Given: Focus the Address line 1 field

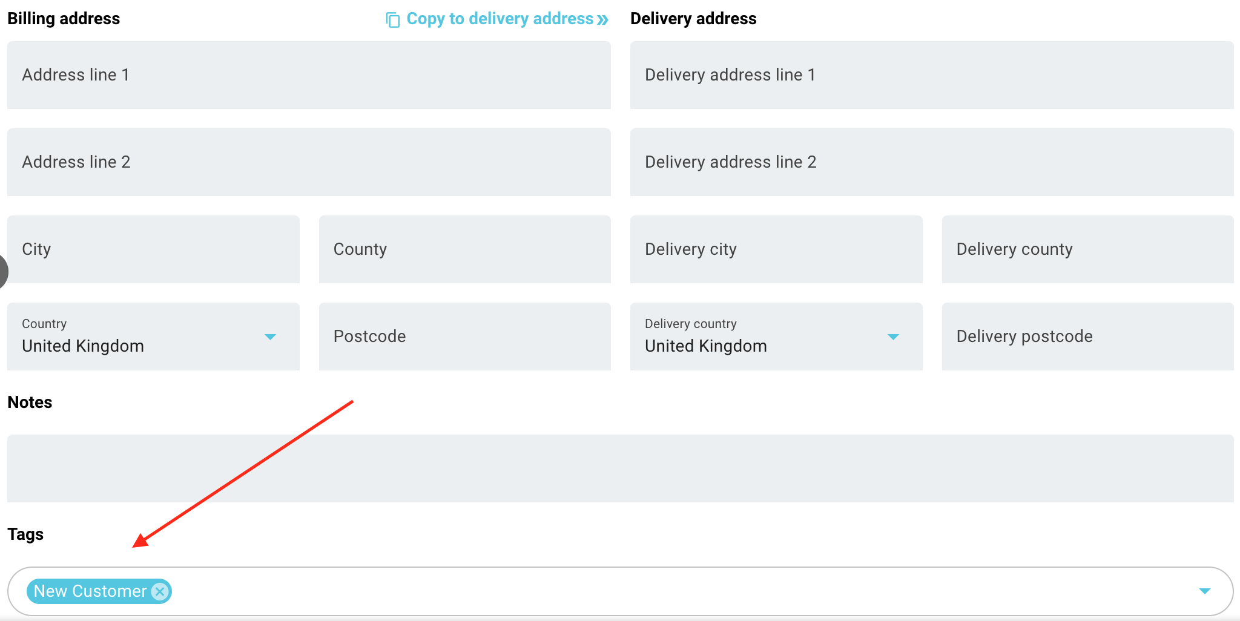Looking at the screenshot, I should pyautogui.click(x=309, y=75).
